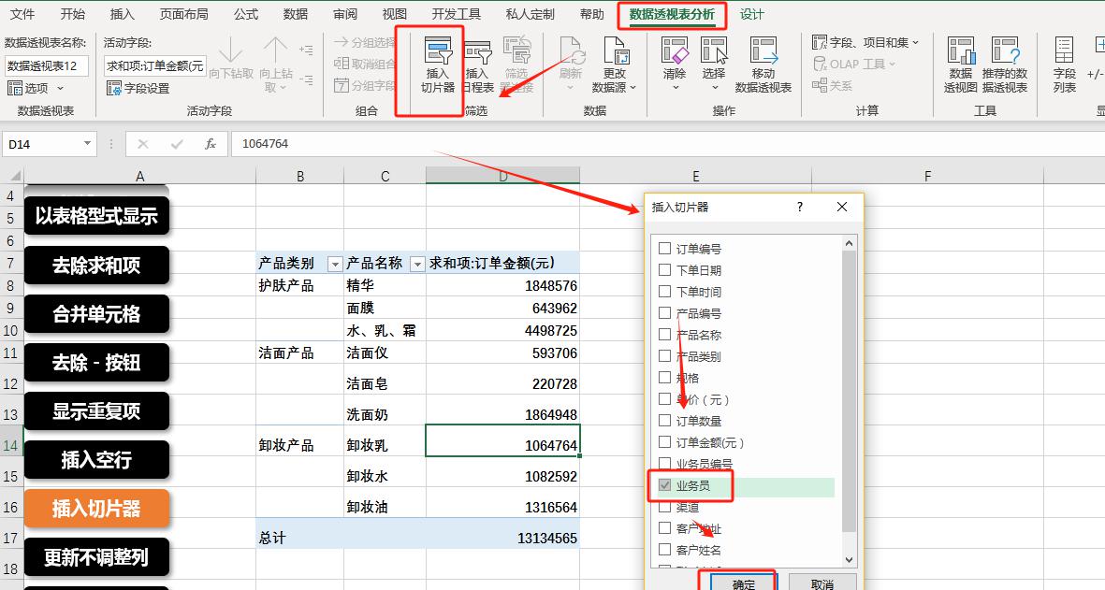This screenshot has height=590, width=1105.
Task: Click the 向上钻取 (Drill Up) arrow icon
Action: coord(275,50)
